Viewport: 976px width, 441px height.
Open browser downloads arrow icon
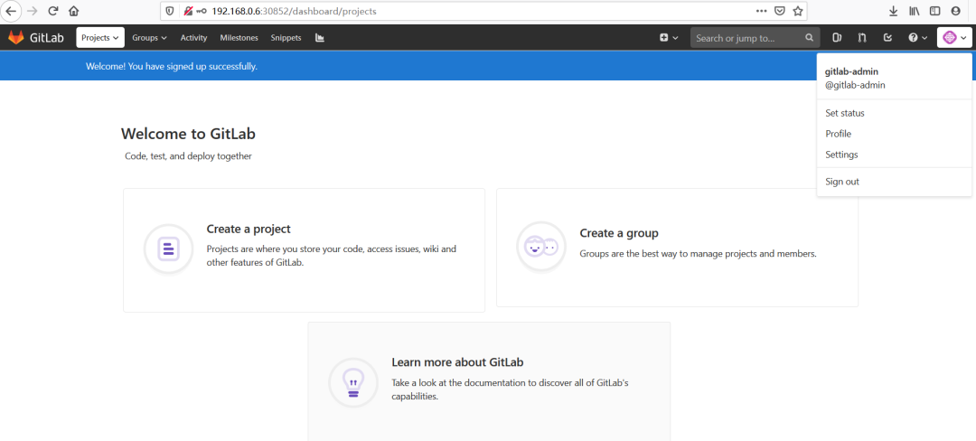pos(893,11)
